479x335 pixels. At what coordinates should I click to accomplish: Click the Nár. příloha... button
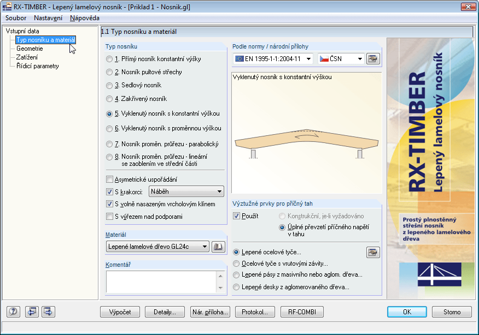(210, 312)
